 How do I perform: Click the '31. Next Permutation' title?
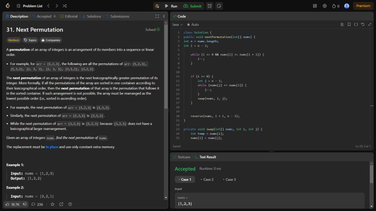pyautogui.click(x=35, y=30)
